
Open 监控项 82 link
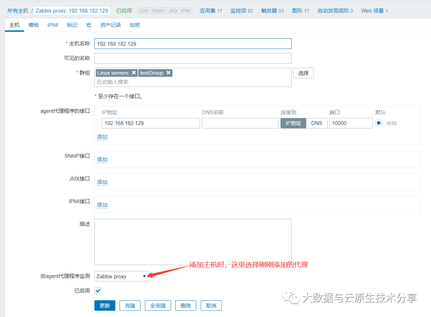(241, 11)
